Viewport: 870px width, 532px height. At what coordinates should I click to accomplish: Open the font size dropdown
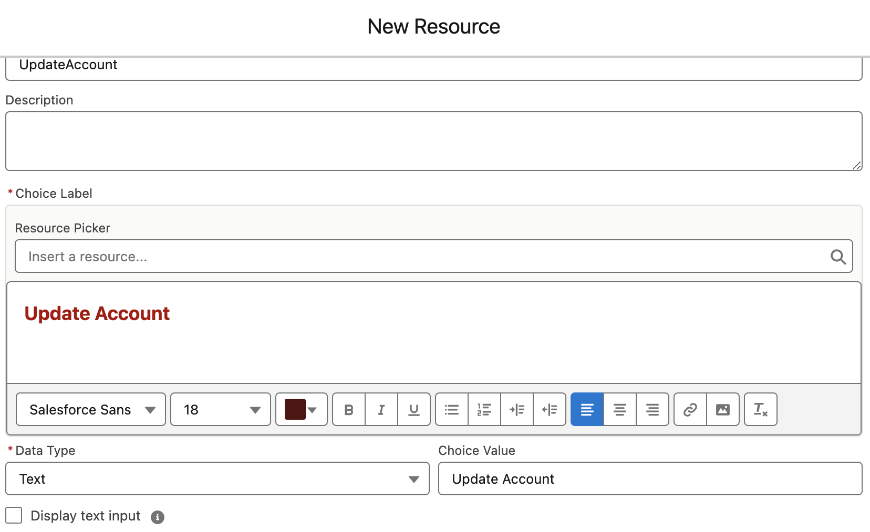pos(220,410)
